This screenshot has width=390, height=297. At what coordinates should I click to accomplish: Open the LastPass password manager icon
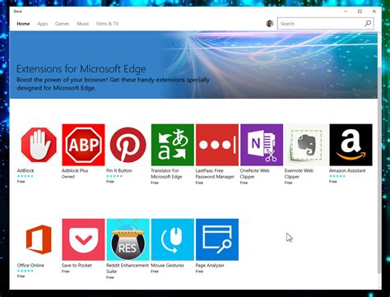pyautogui.click(x=217, y=145)
